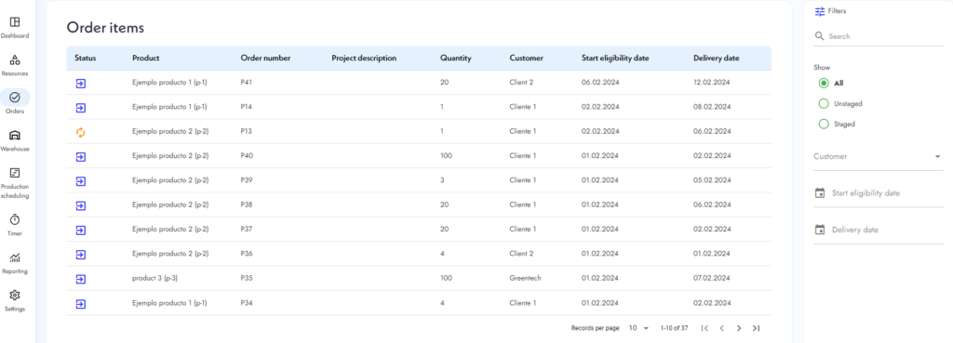Screen dimensions: 953x343
Task: Click the stage icon for order P41
Action: (x=81, y=83)
